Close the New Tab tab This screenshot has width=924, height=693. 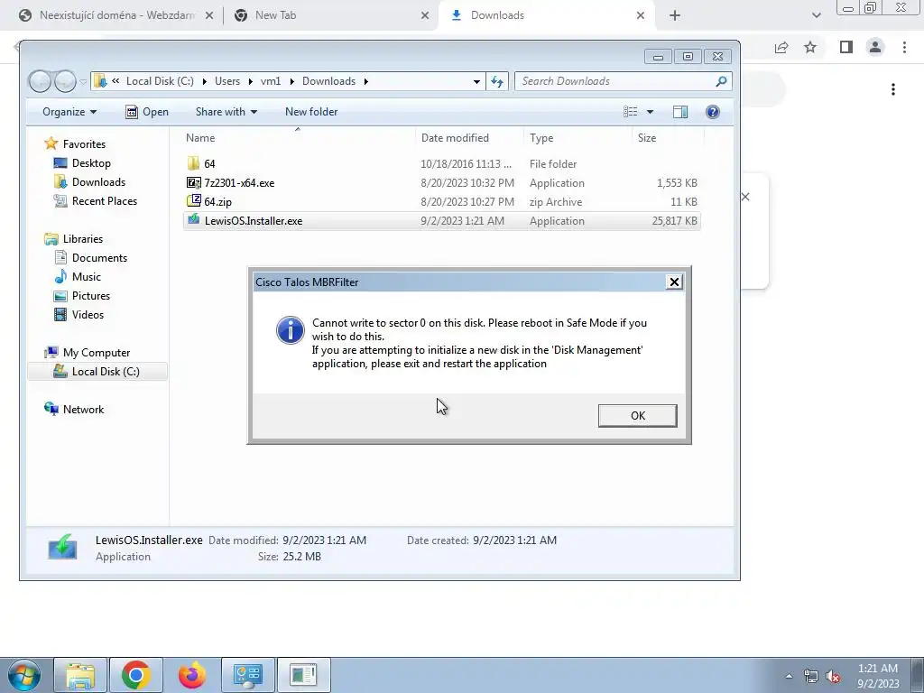[425, 16]
